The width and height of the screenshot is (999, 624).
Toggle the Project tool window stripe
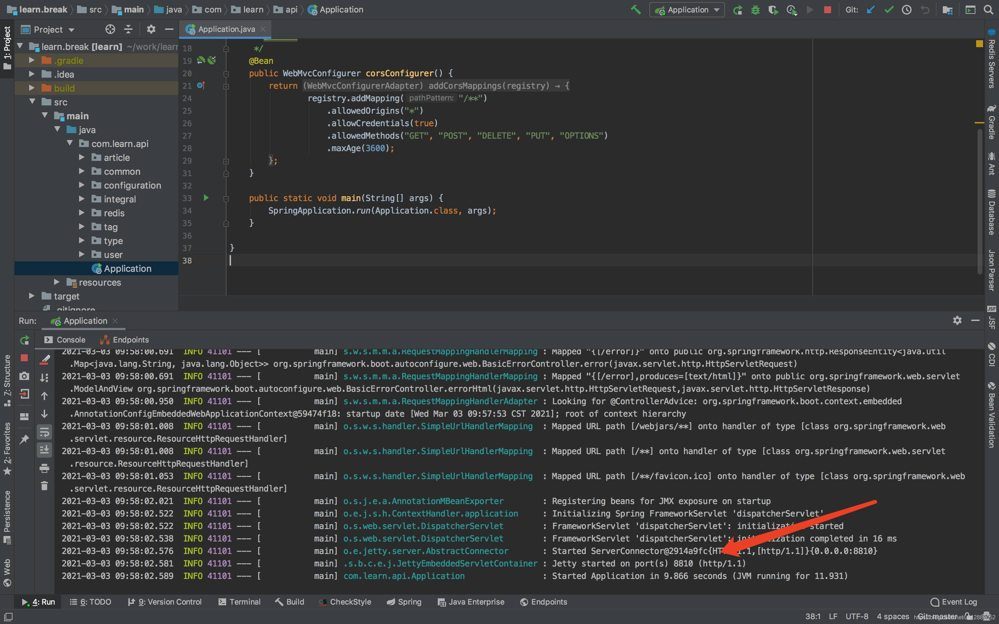tap(7, 47)
